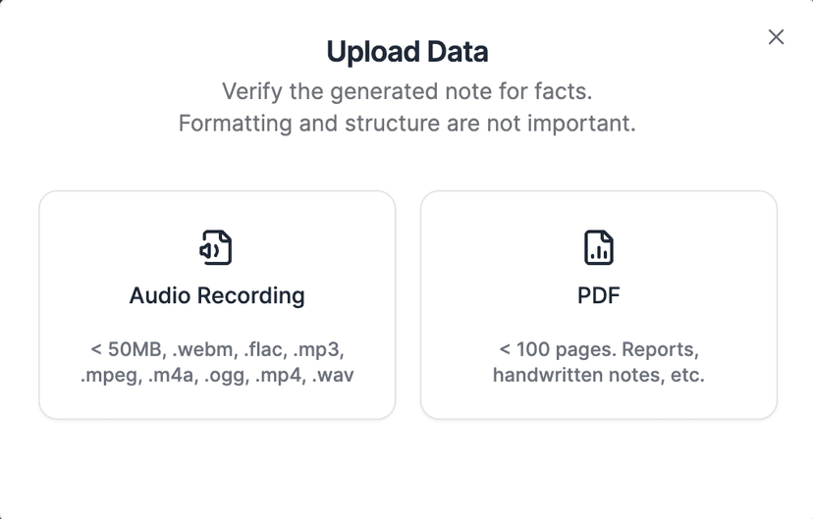Click the Upload Data heading
This screenshot has width=813, height=519.
[406, 51]
